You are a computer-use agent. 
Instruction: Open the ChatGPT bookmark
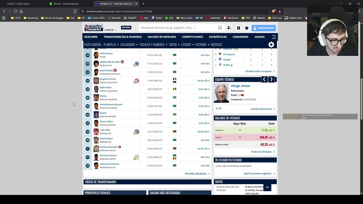click(130, 18)
